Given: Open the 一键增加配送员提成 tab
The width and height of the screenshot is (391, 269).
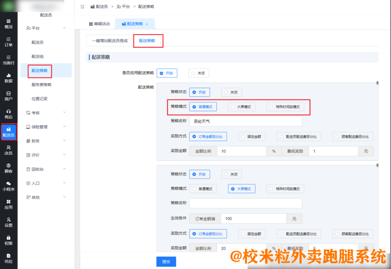Looking at the screenshot, I should [x=110, y=40].
